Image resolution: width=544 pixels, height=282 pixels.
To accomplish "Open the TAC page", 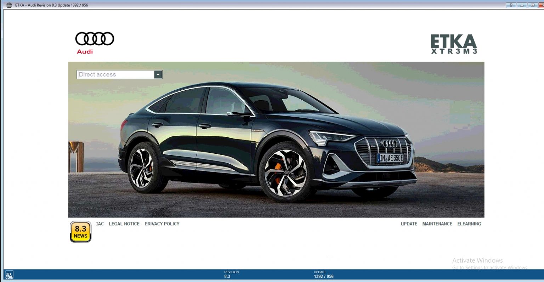I will [x=100, y=224].
